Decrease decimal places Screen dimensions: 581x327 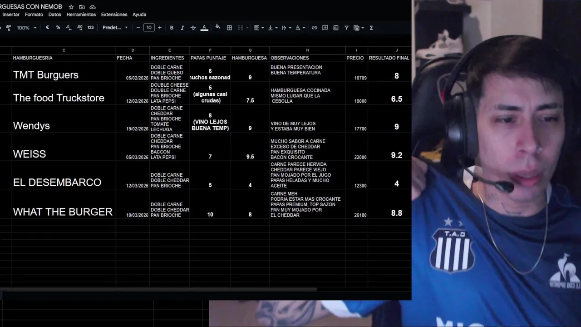point(69,28)
